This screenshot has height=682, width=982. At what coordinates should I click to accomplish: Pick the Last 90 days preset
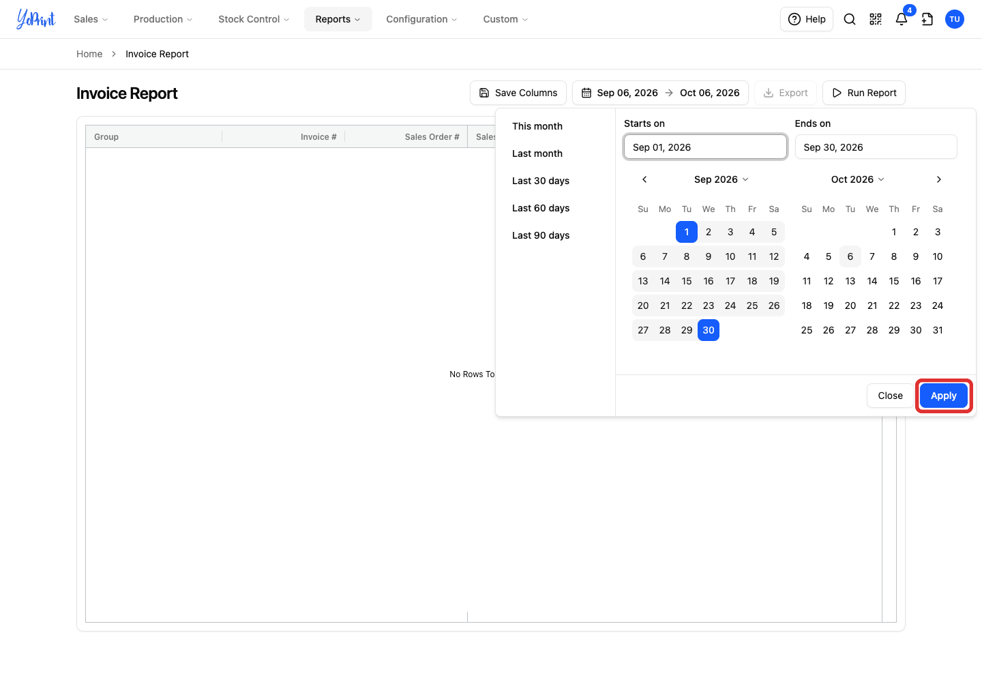[x=541, y=235]
